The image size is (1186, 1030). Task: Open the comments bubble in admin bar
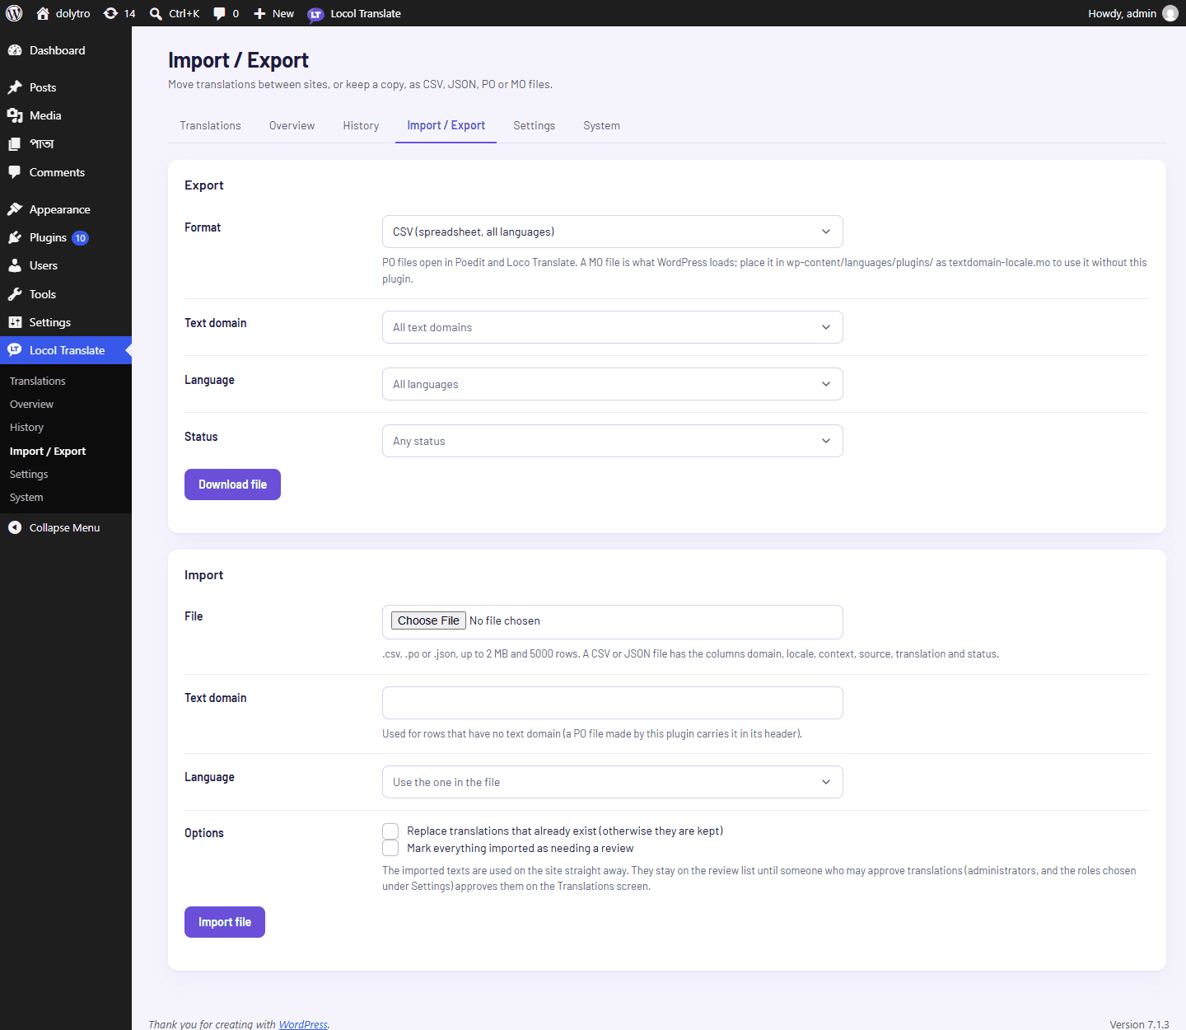coord(219,13)
